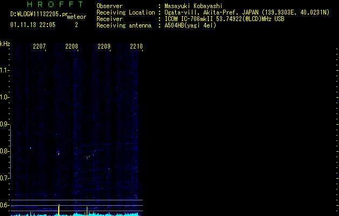Click the 1.1 kHz axis label

click(4, 70)
